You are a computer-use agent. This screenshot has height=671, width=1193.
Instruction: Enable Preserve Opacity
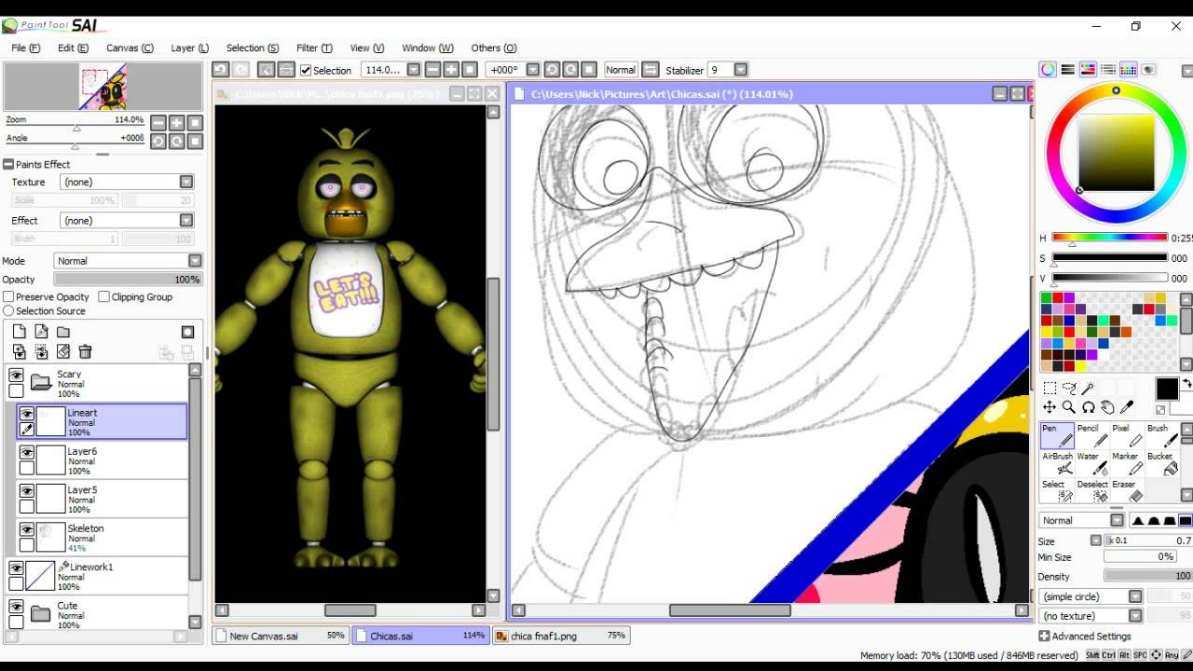(8, 297)
